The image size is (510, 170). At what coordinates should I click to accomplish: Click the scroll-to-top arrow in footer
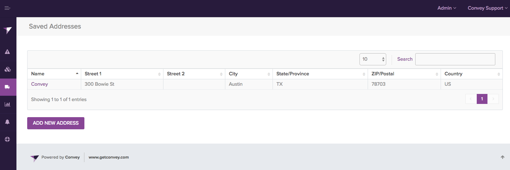502,157
